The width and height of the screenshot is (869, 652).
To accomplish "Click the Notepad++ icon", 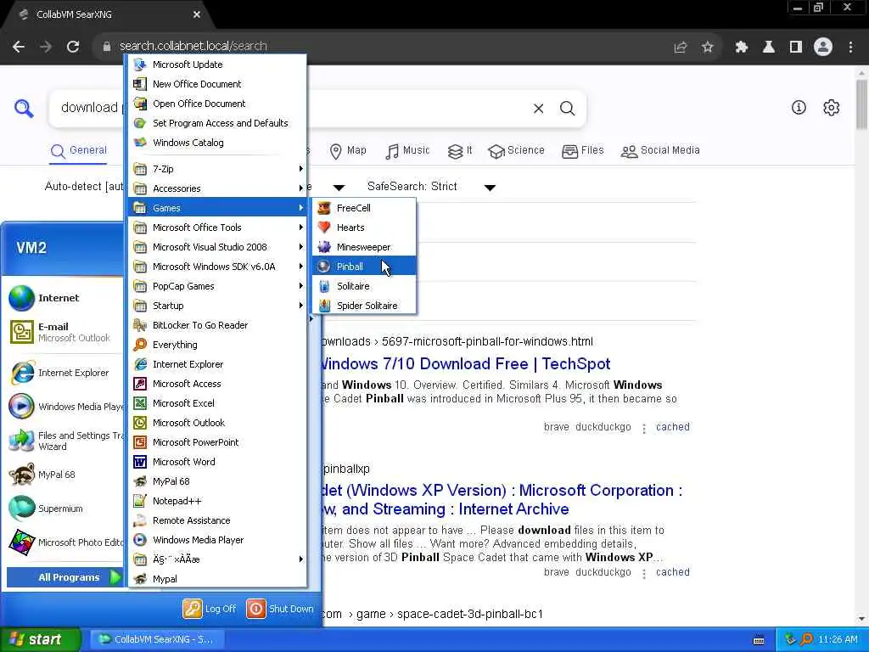I will tap(140, 501).
